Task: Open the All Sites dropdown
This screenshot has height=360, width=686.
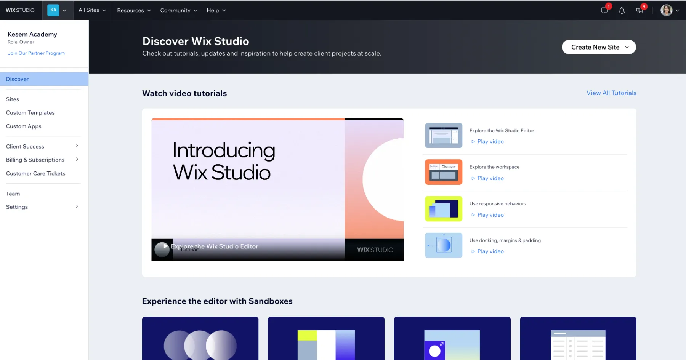Action: click(x=92, y=10)
